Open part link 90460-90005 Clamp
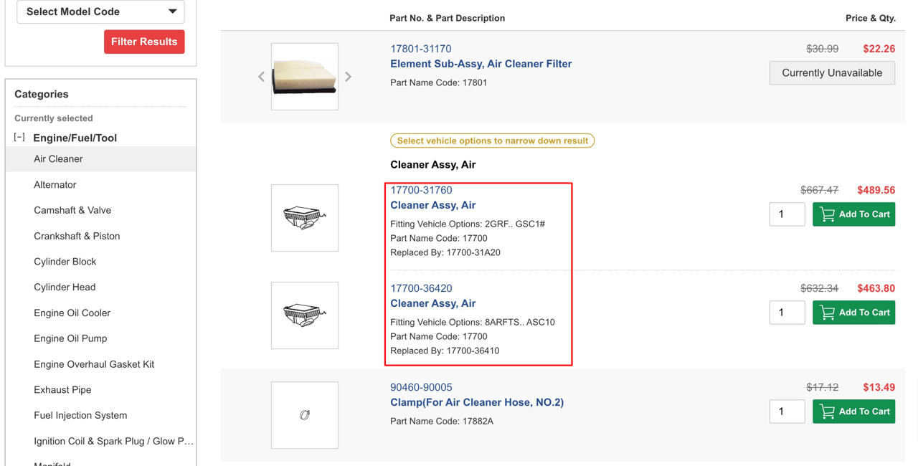Screen dimensions: 918x466 (421, 386)
